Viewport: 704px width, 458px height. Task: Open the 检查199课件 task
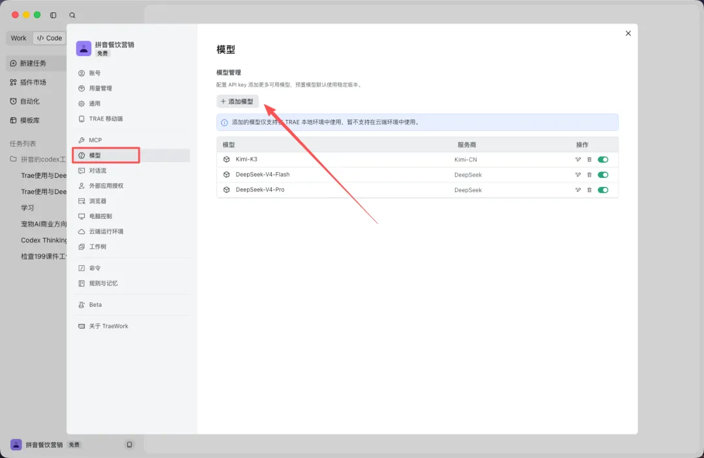(x=42, y=256)
